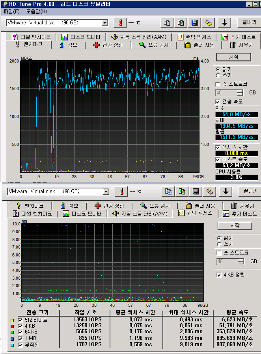Open options wrench icon in lower toolbar
The width and height of the screenshot is (261, 354).
tap(209, 192)
